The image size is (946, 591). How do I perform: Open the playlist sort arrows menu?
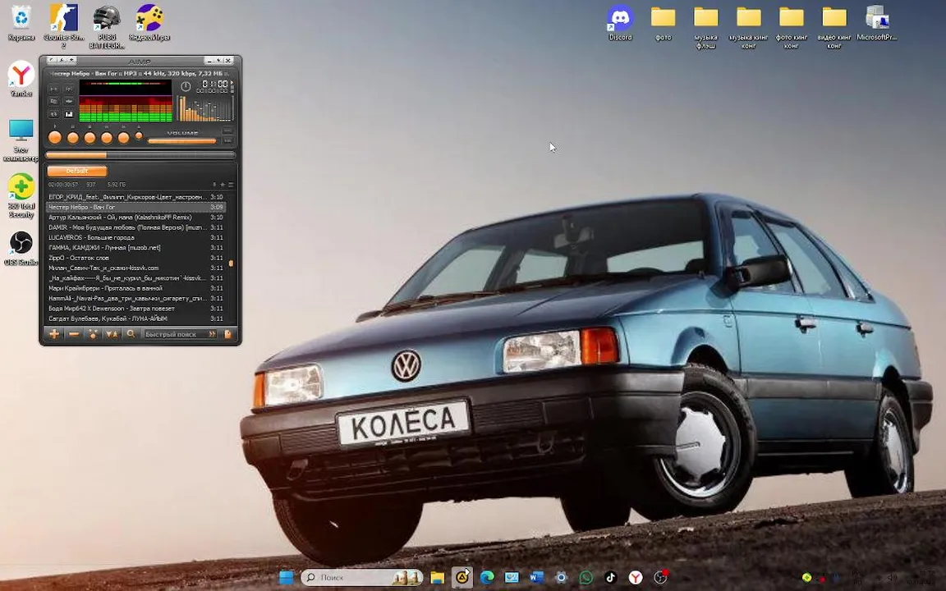tap(112, 334)
